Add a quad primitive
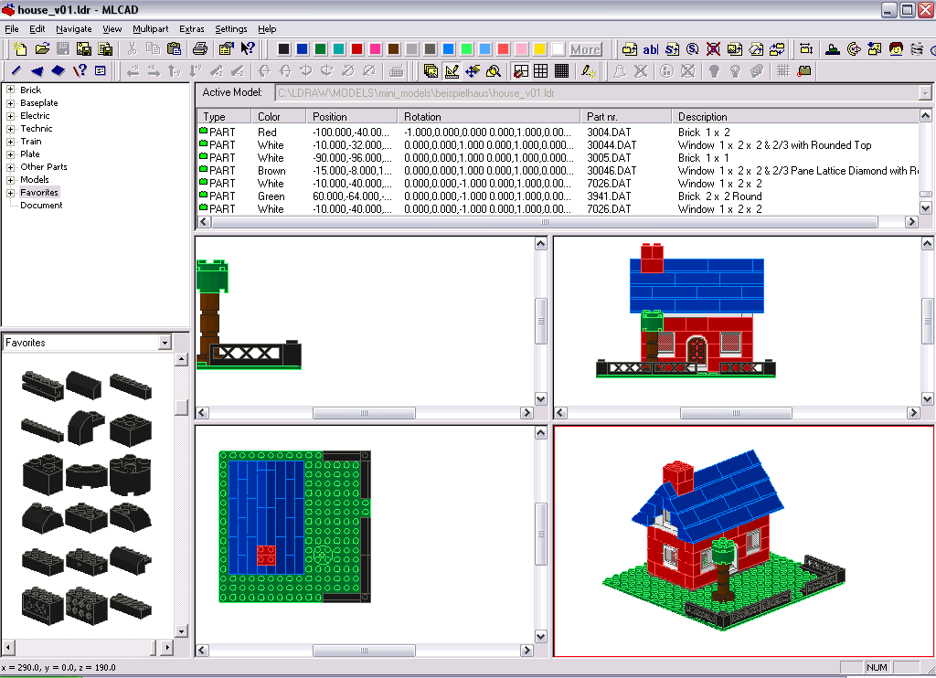Image resolution: width=936 pixels, height=678 pixels. point(58,71)
